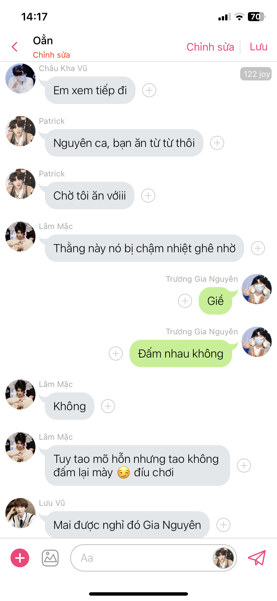Tap plus icon beside "Đấm nhau không"
Image resolution: width=277 pixels, height=601 pixels.
(116, 353)
